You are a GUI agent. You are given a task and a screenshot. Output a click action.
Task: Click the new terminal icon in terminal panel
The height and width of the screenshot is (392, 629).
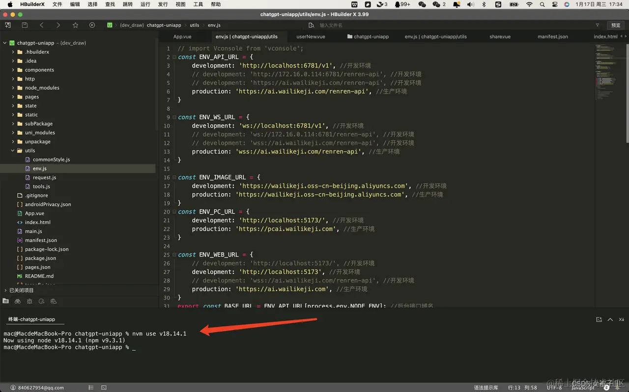point(599,319)
